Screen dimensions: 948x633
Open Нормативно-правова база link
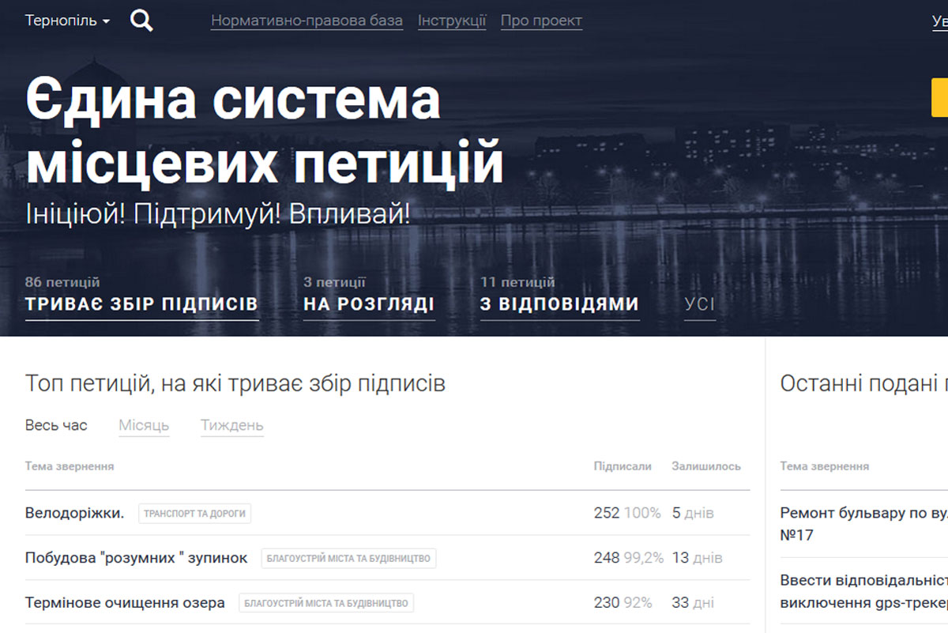pos(307,21)
